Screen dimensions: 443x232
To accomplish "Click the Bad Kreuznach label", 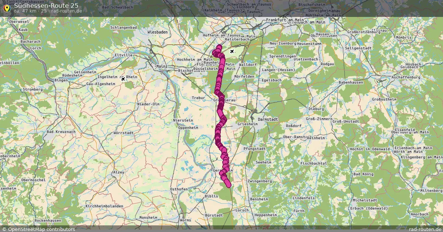I will coord(61,131).
